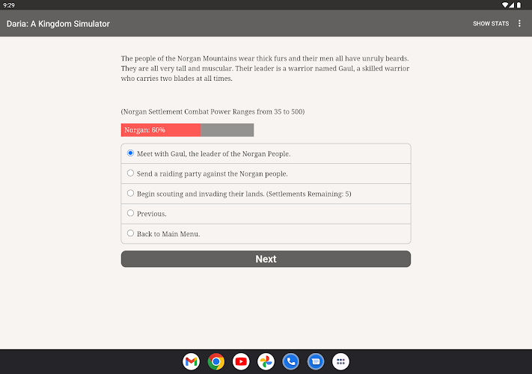532x374 pixels.
Task: Select 'Send a raiding party' option
Action: 266,174
